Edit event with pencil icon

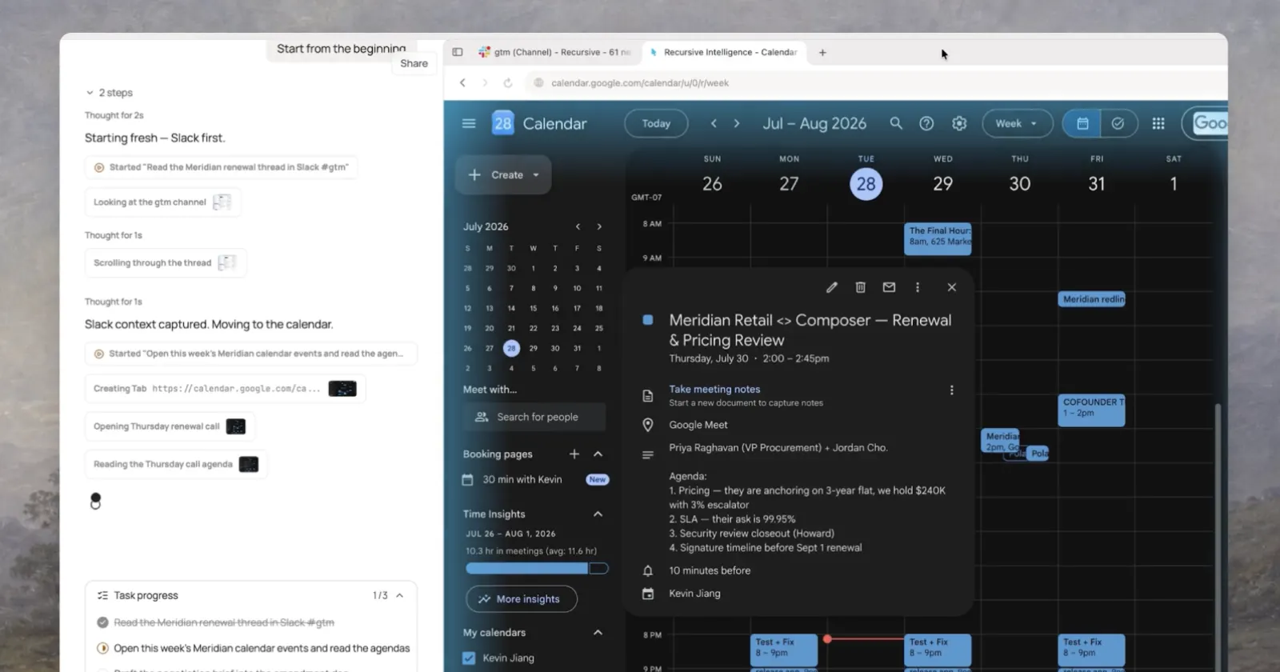(832, 287)
